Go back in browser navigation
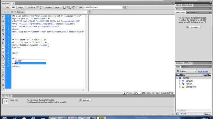The height and width of the screenshot is (119, 213). coord(5,12)
